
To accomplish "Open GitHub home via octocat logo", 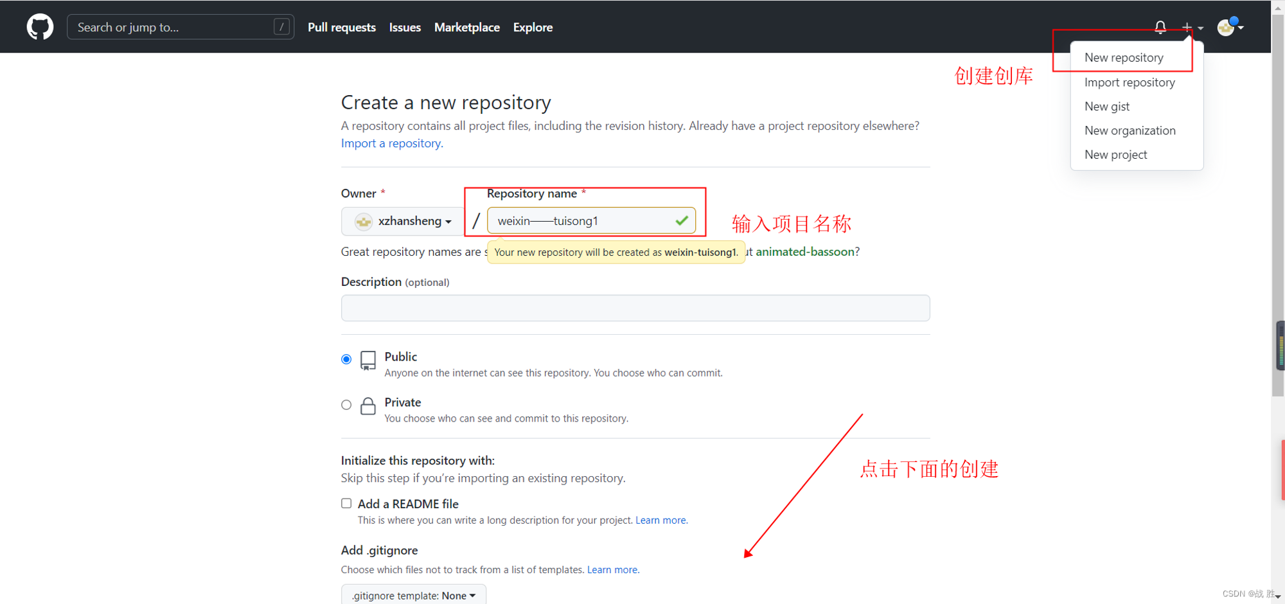I will (40, 27).
